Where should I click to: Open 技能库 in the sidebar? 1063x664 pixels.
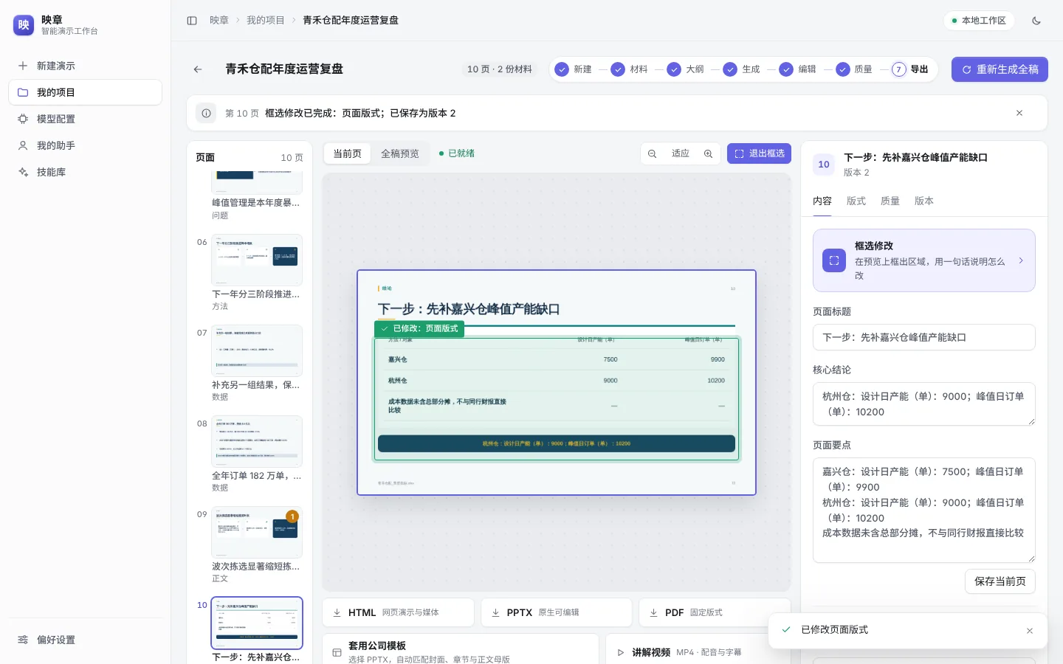(x=86, y=172)
